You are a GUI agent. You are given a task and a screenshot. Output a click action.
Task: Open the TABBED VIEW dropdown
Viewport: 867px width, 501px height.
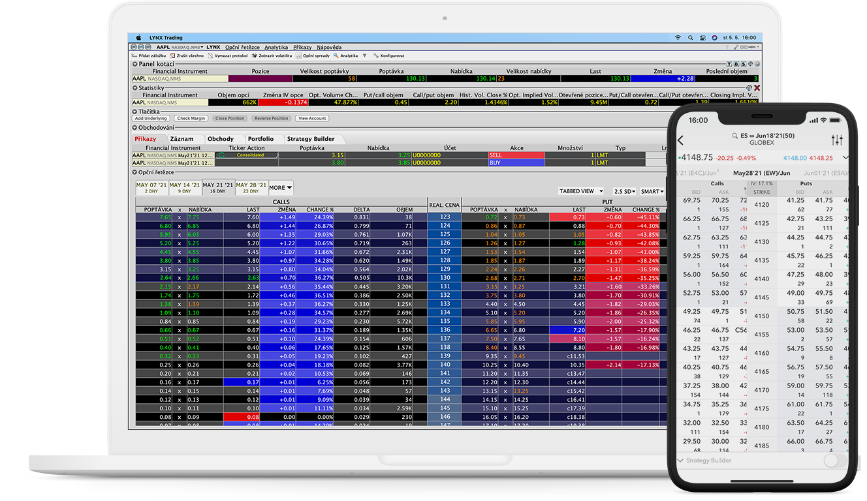pyautogui.click(x=581, y=191)
